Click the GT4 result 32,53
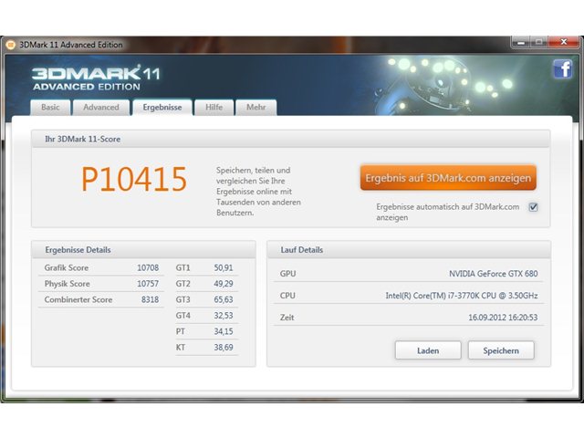The width and height of the screenshot is (584, 438). [224, 316]
